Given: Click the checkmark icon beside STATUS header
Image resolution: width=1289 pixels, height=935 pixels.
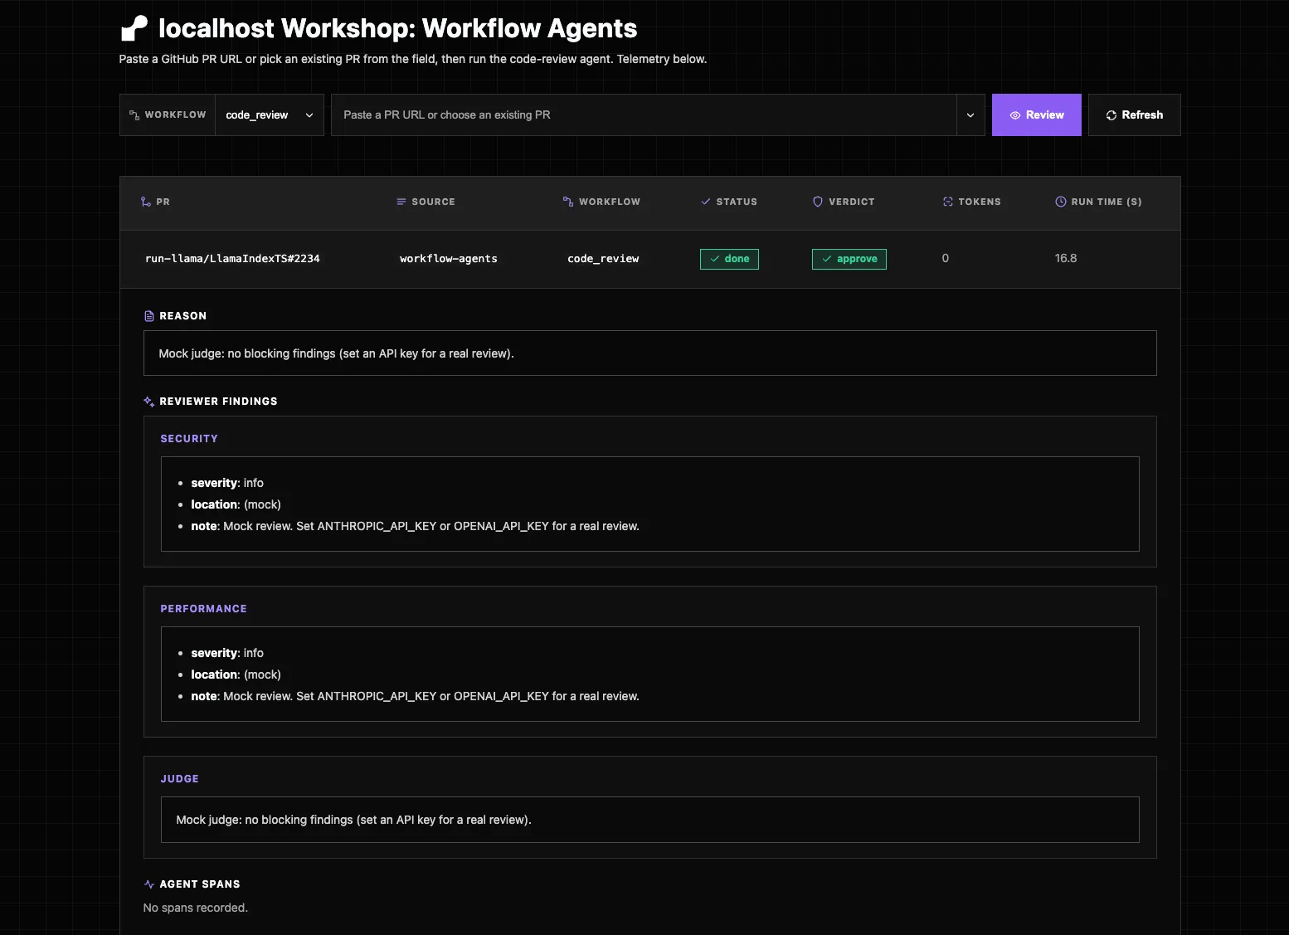Looking at the screenshot, I should point(706,202).
